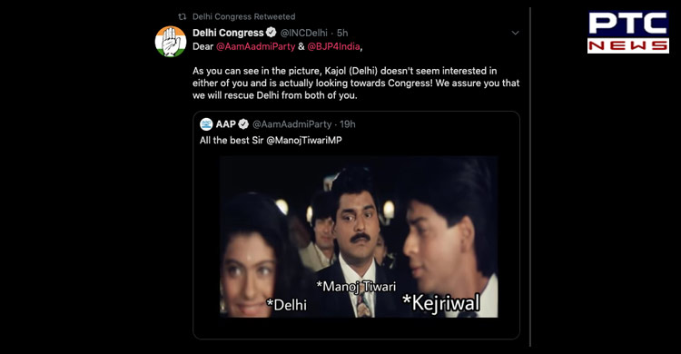
Task: Open @INCDelhi handle
Action: [x=303, y=33]
